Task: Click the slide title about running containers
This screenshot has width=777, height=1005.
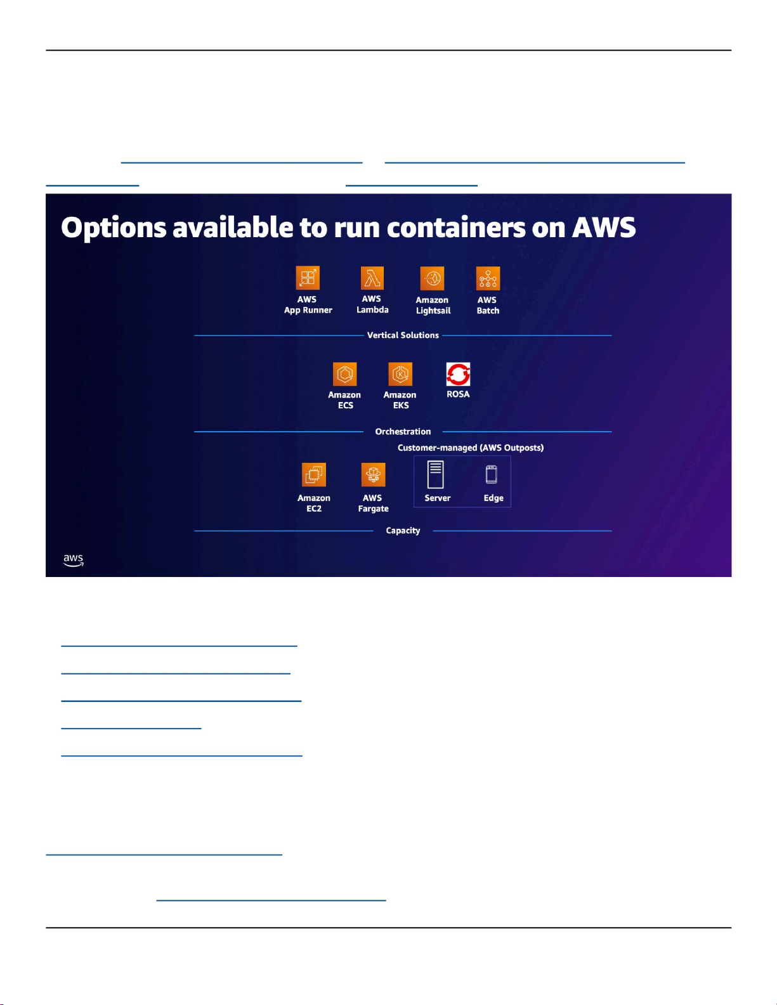Action: (348, 228)
